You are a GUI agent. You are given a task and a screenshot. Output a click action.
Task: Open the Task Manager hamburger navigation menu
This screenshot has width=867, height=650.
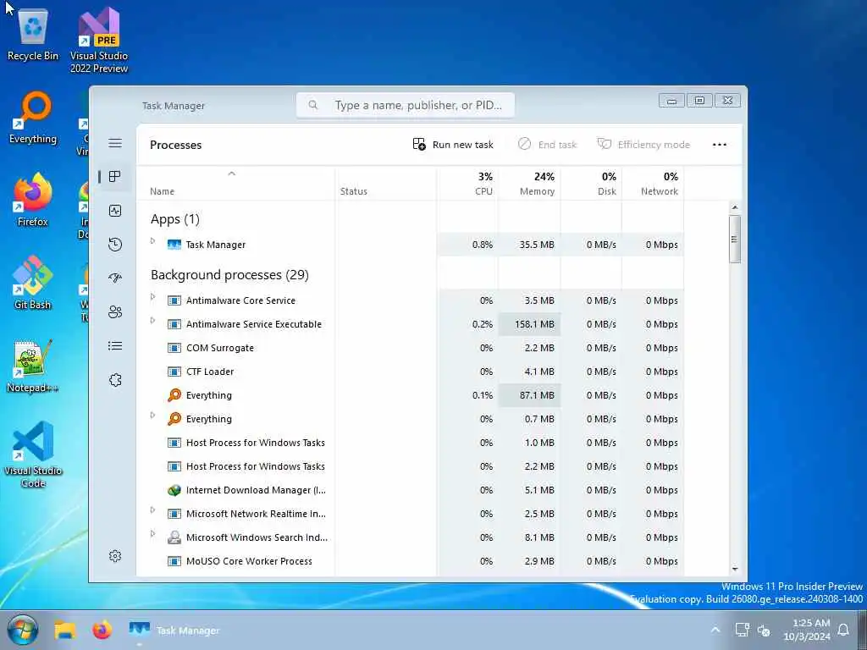[x=115, y=143]
